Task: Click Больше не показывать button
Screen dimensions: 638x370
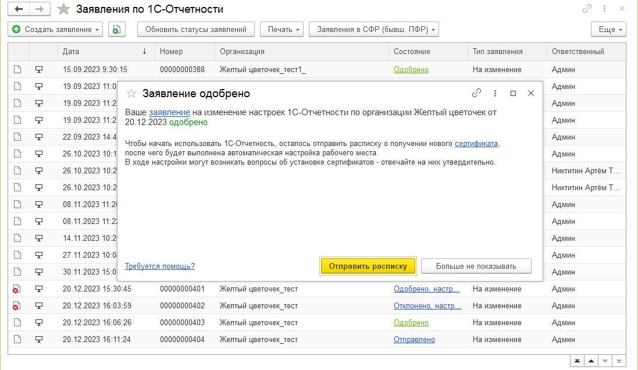Action: click(x=476, y=266)
